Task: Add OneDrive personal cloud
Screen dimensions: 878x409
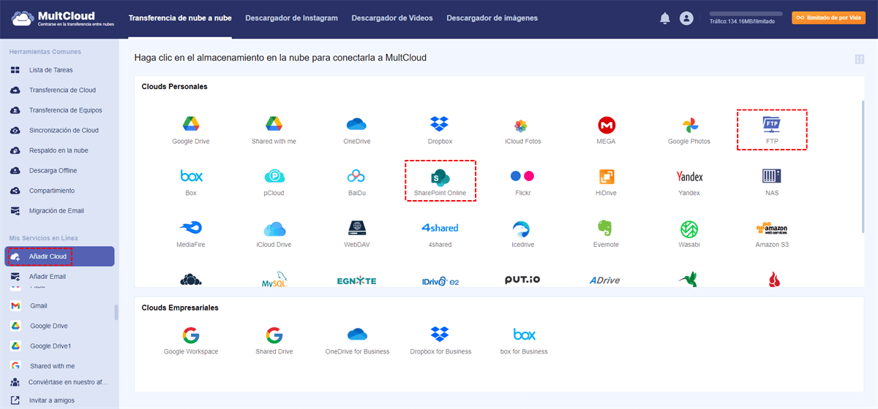Action: [356, 130]
